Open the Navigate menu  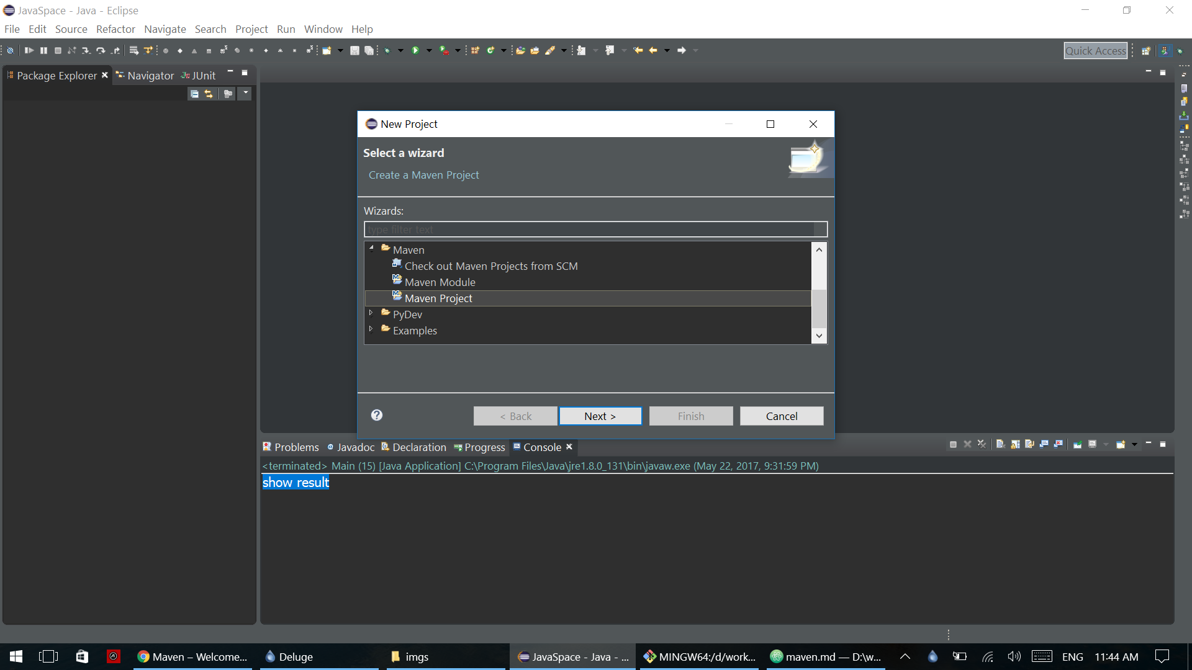[x=165, y=29]
